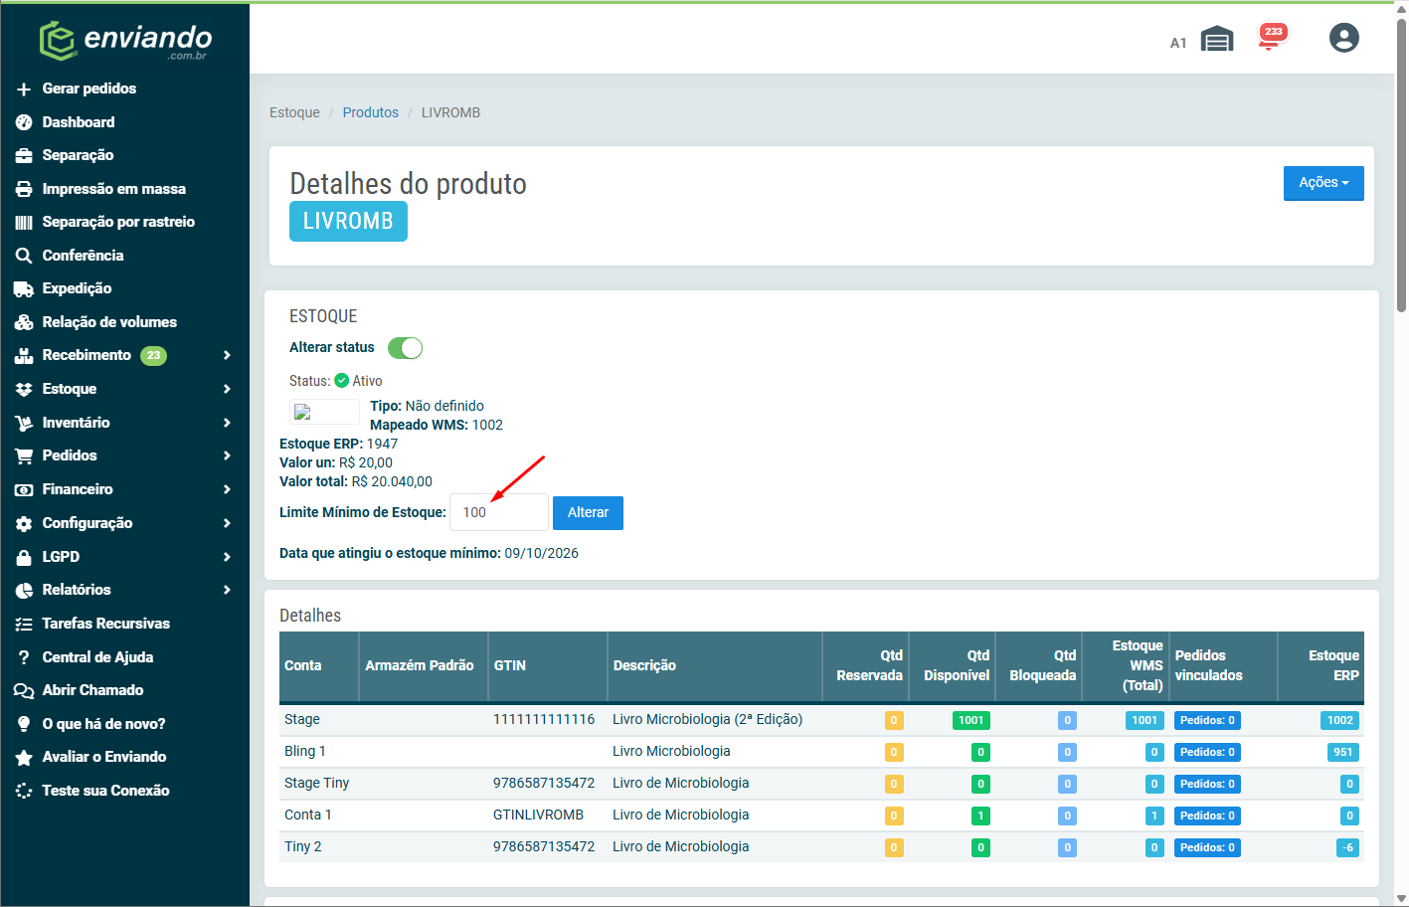Viewport: 1409px width, 907px height.
Task: Open the user account avatar icon
Action: point(1344,38)
